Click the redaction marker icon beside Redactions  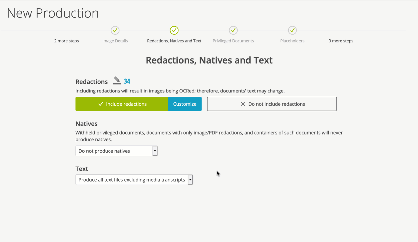point(117,80)
